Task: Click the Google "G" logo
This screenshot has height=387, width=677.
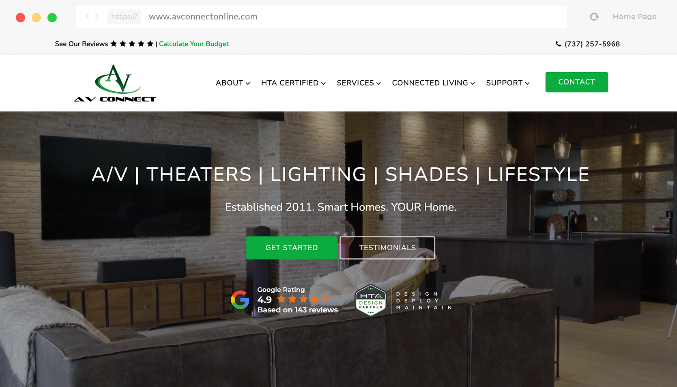Action: point(240,300)
